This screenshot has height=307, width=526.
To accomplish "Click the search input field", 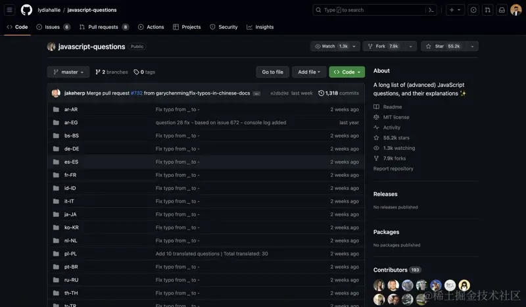I will click(x=375, y=10).
